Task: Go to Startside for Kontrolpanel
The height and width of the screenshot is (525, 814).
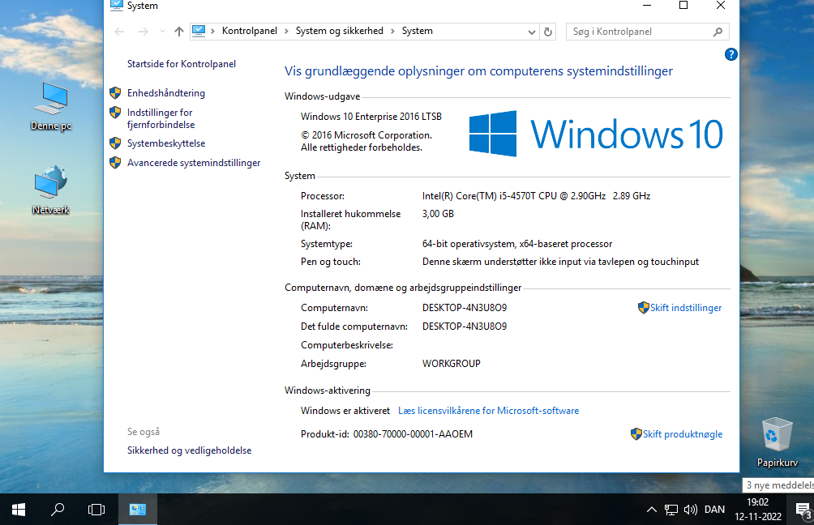Action: tap(181, 64)
